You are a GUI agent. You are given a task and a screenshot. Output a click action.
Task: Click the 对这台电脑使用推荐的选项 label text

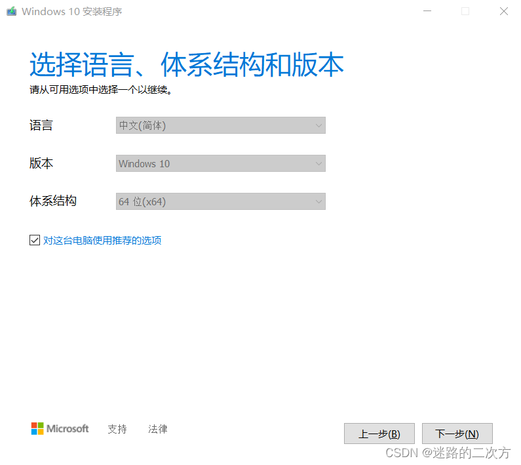pos(102,240)
